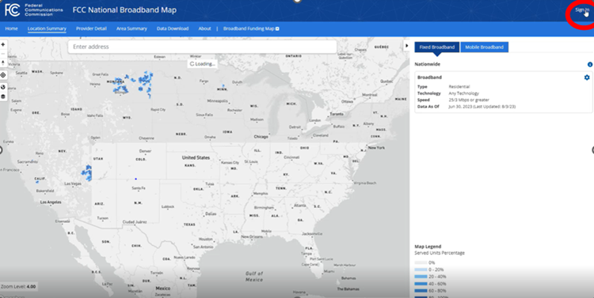Open the Data Download page

coord(173,28)
